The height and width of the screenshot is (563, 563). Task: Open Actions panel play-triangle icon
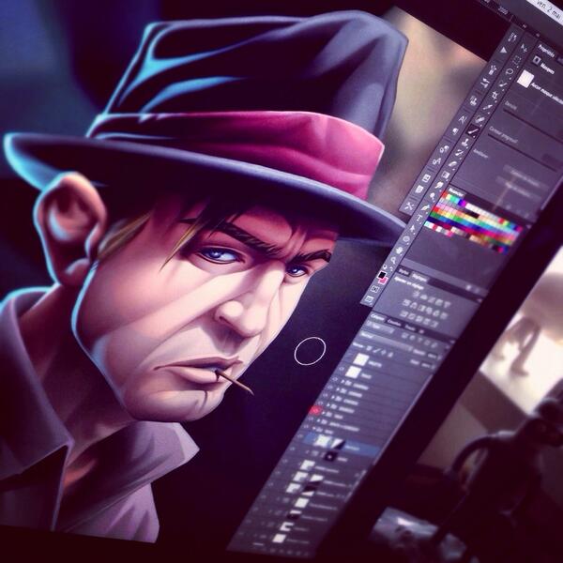coord(503,51)
